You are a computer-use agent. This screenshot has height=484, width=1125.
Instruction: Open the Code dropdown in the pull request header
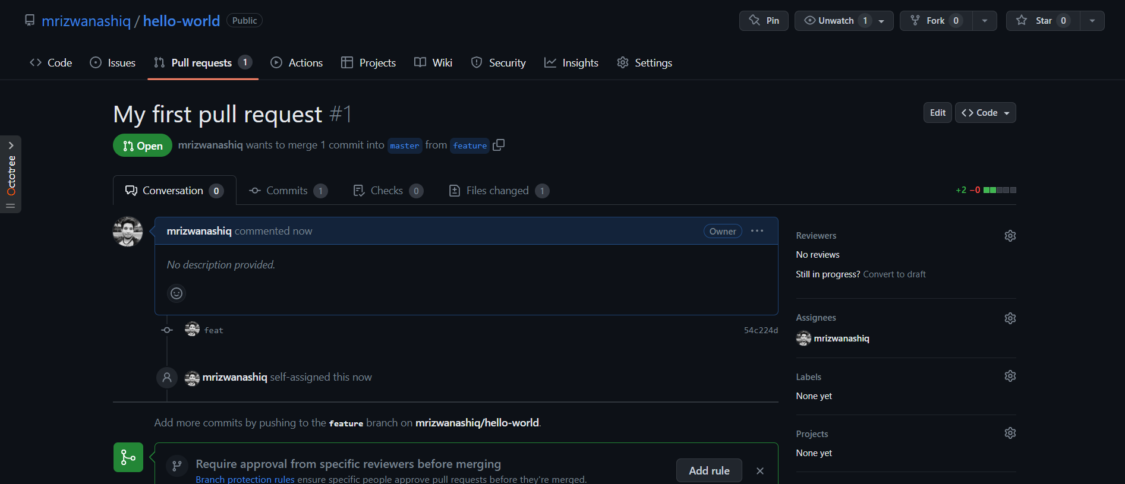(x=985, y=113)
